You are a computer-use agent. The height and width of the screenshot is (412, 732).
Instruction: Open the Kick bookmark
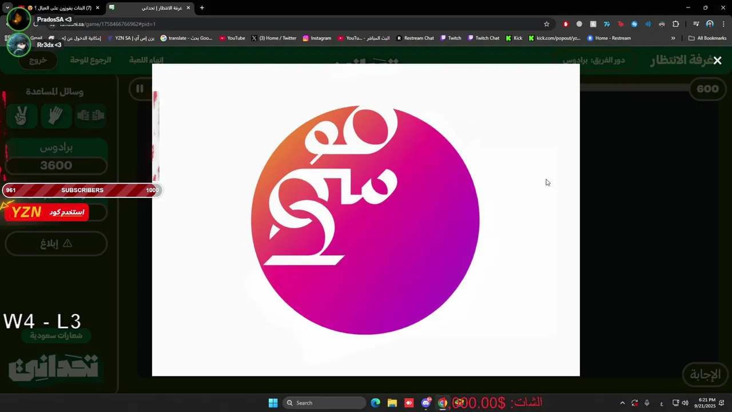(x=514, y=38)
